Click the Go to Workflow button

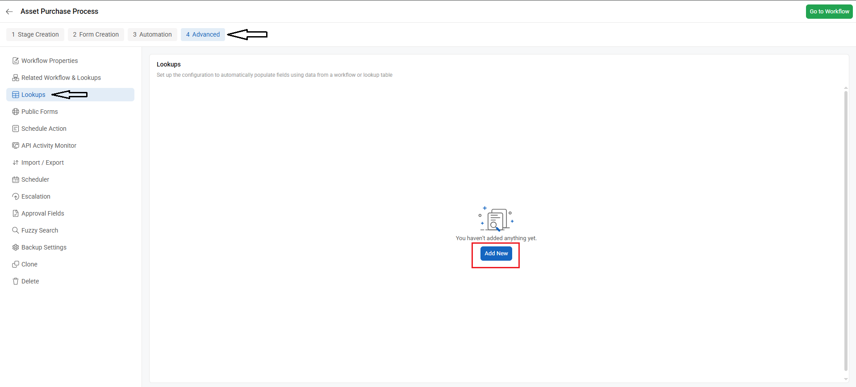point(829,12)
